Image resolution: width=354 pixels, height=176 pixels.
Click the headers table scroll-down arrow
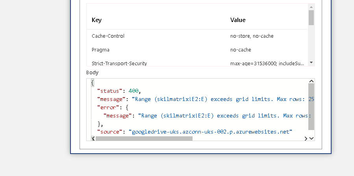[x=311, y=62]
